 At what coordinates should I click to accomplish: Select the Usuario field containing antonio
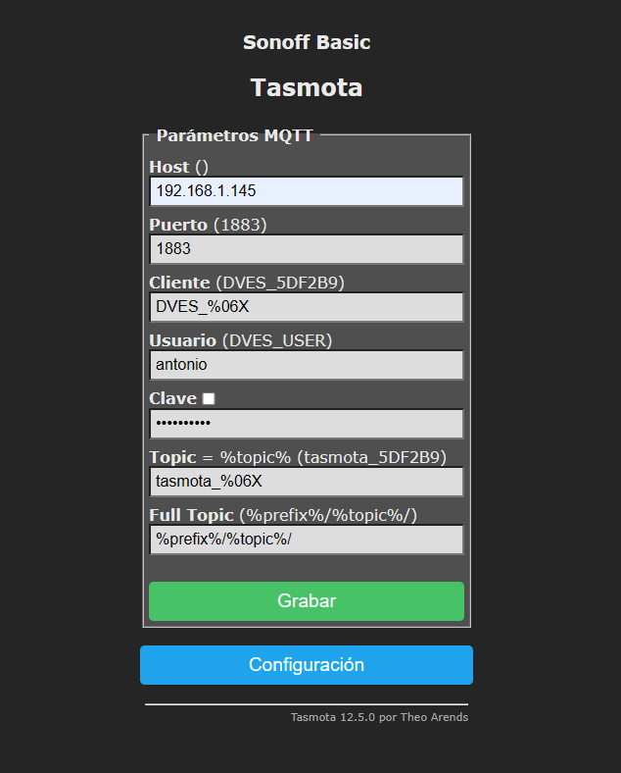pyautogui.click(x=306, y=365)
